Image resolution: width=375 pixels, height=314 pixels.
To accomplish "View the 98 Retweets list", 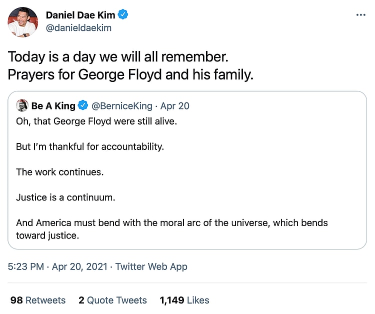I will (x=38, y=300).
